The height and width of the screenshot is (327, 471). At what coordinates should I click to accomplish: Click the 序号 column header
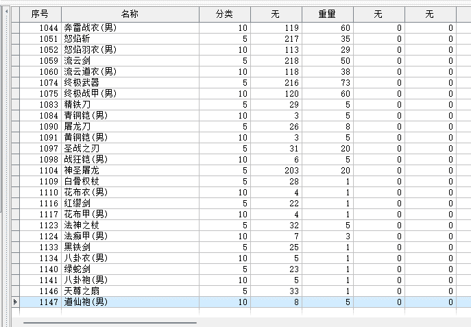[x=40, y=14]
